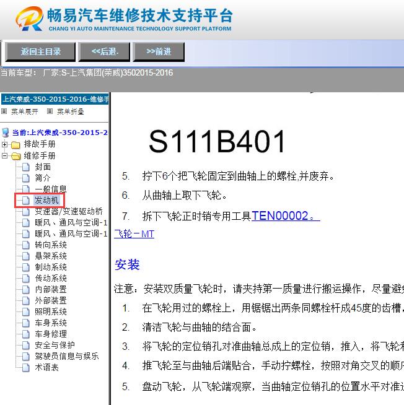Click the computer icon beside 当前:上汽荣威

pyautogui.click(x=6, y=133)
